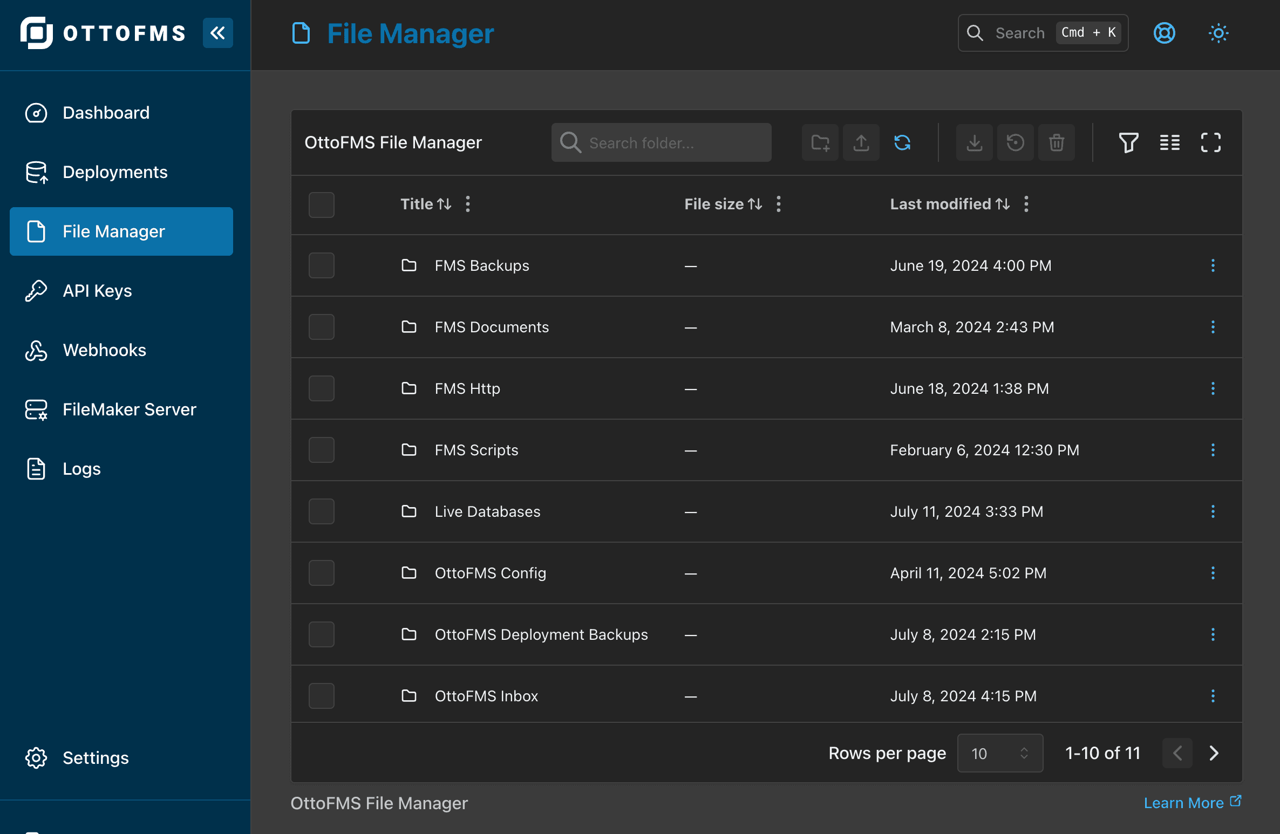Click the folder search input field
1280x834 pixels.
(x=661, y=142)
